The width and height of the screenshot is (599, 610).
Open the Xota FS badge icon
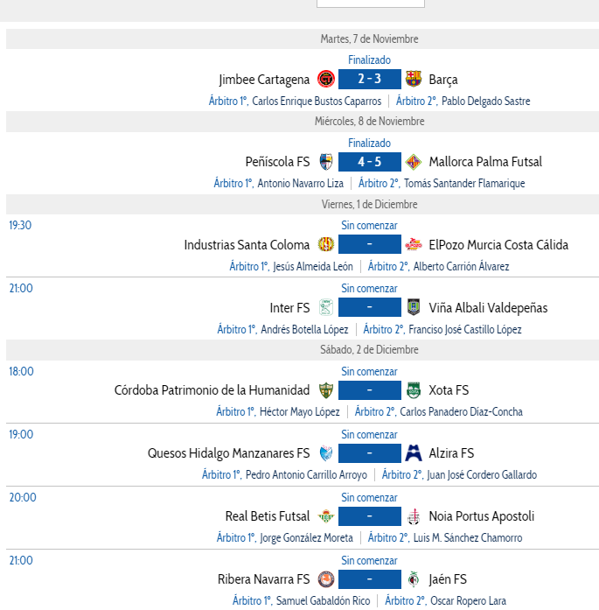coord(414,390)
